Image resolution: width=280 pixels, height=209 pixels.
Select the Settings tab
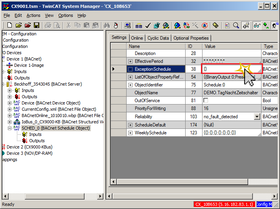[x=119, y=37]
